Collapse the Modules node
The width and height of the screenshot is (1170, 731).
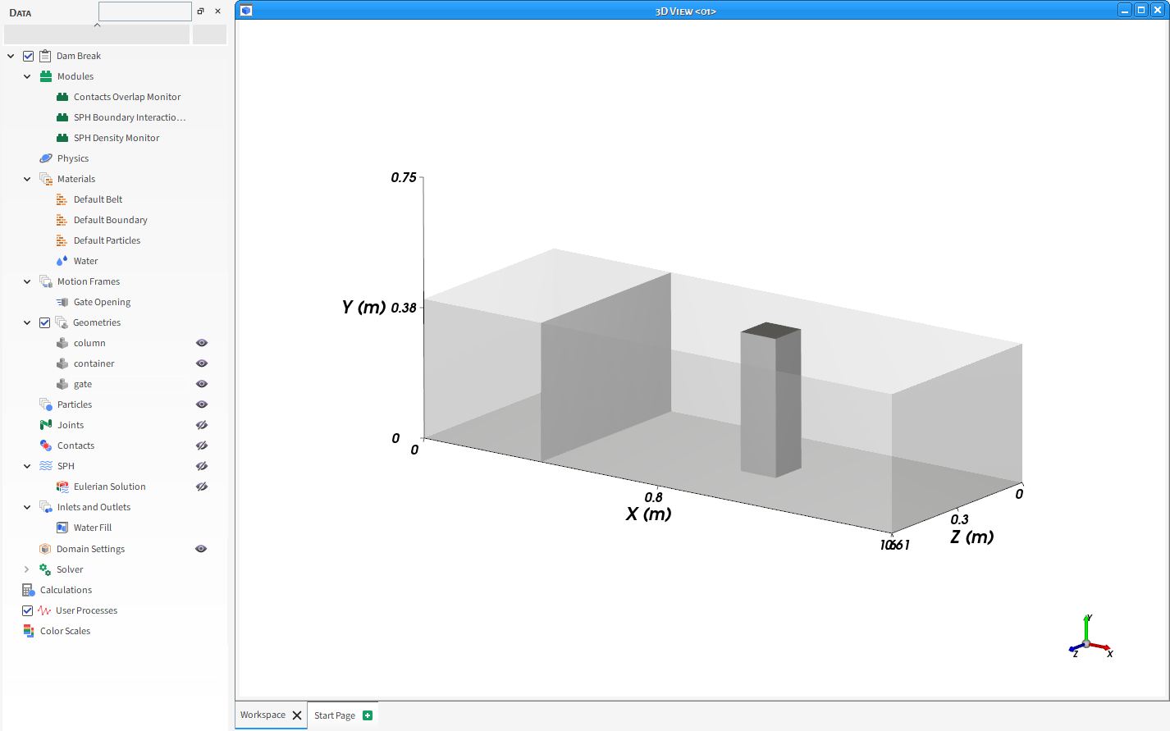point(27,76)
